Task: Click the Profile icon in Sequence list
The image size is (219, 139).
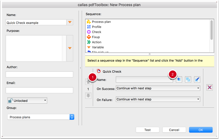Action: coord(89,27)
